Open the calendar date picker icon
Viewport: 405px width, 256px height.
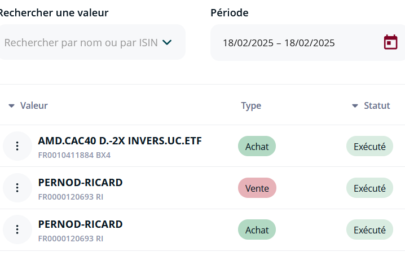390,42
